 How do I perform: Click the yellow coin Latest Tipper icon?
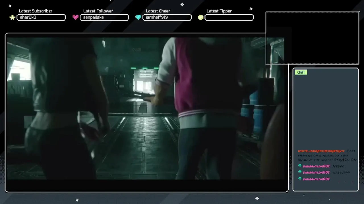[x=201, y=17]
